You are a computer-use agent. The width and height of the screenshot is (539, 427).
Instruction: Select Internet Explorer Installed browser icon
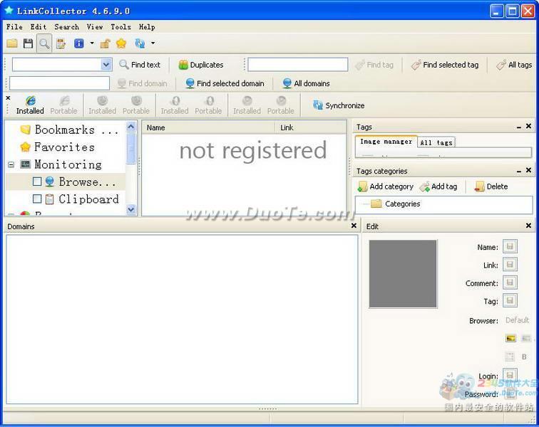coord(30,105)
